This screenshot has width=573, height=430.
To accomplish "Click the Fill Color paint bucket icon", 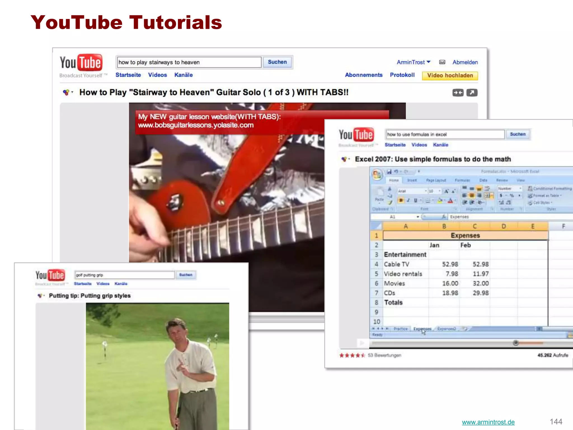I will coord(440,200).
